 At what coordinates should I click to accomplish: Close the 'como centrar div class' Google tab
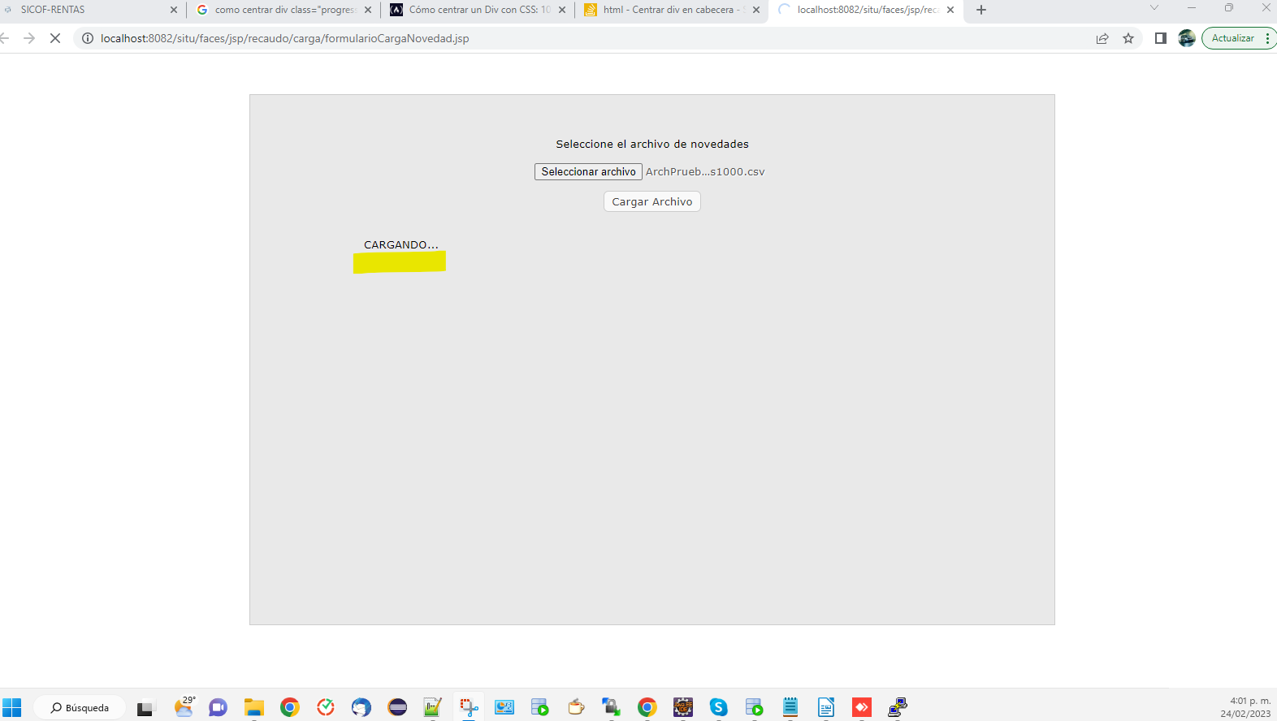tap(368, 10)
